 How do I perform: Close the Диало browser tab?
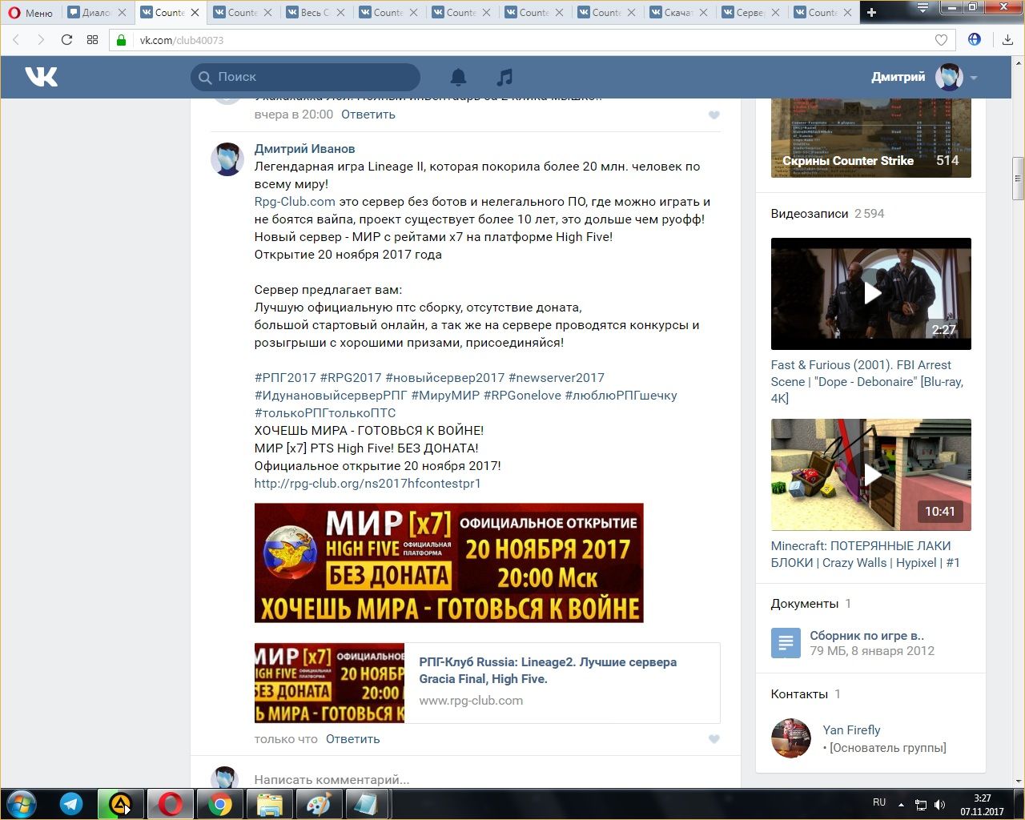(122, 12)
